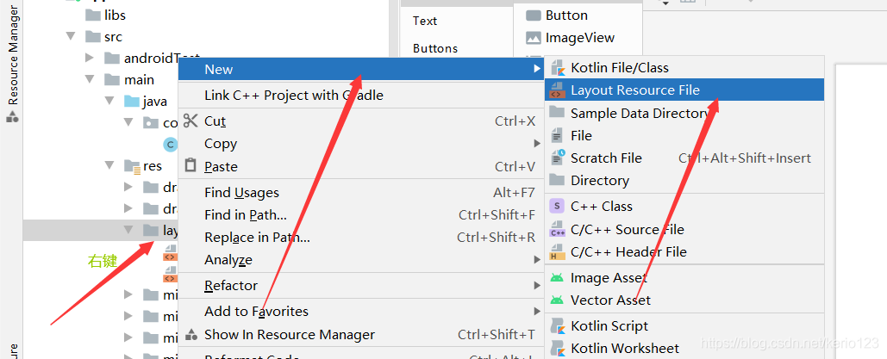Choose C/C++ Source File

point(684,230)
